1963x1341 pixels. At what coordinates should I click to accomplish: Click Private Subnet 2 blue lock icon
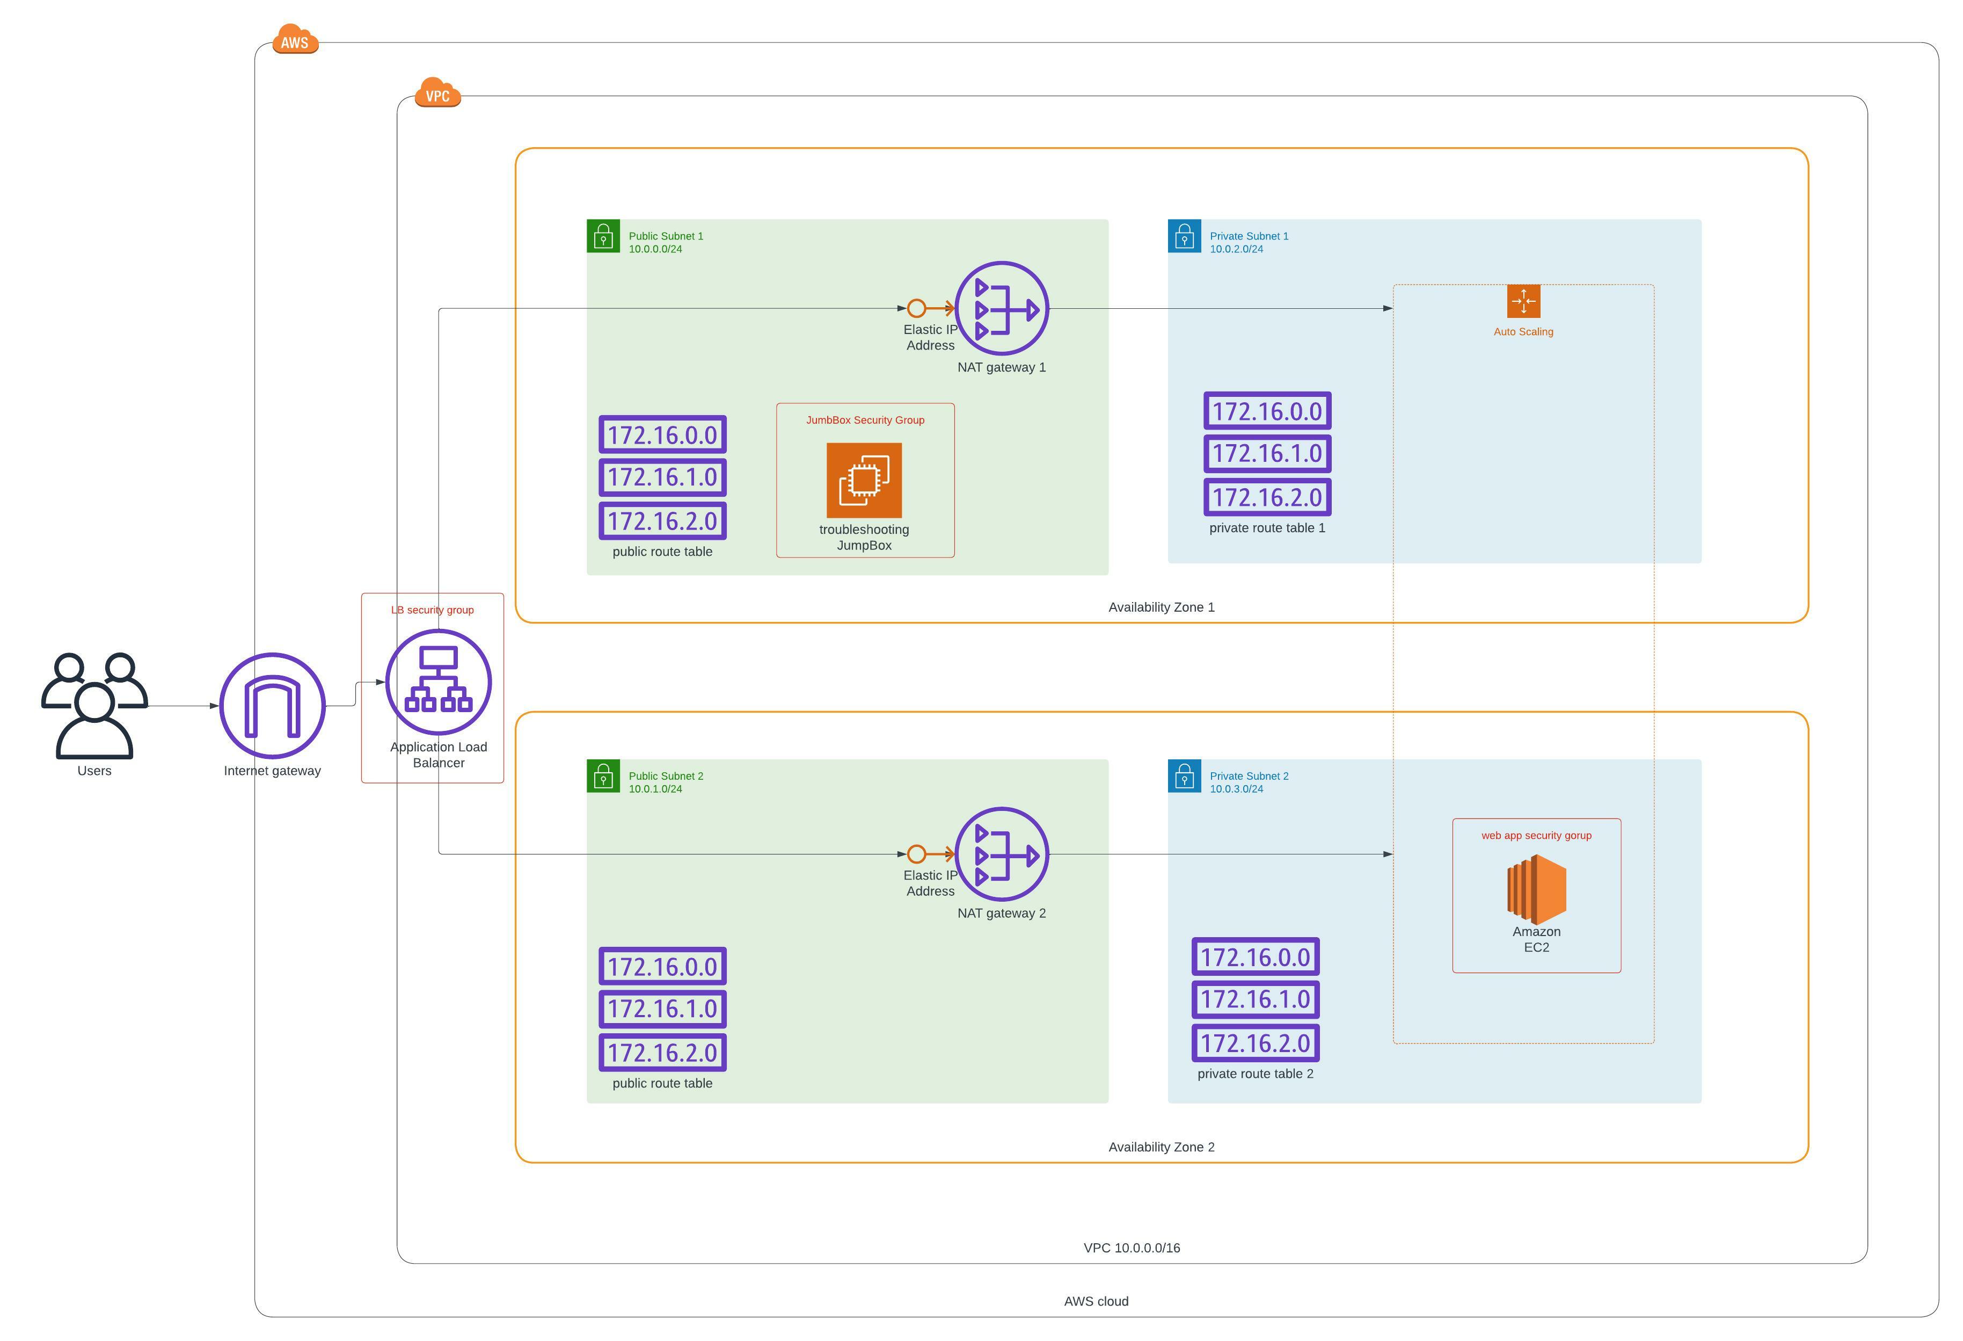pos(1184,775)
